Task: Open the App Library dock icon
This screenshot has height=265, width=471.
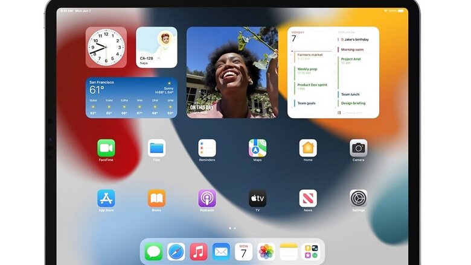Action: point(311,252)
